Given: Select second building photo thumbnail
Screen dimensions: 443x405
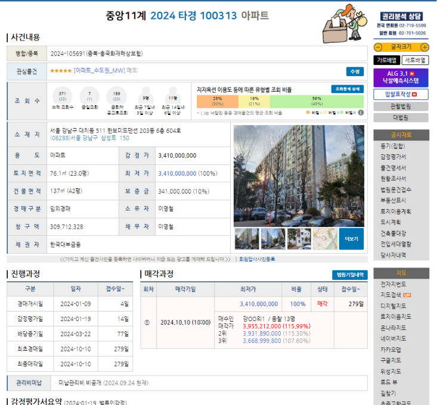Looking at the screenshot, I should click(x=273, y=239).
